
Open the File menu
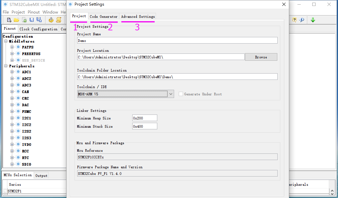6,12
